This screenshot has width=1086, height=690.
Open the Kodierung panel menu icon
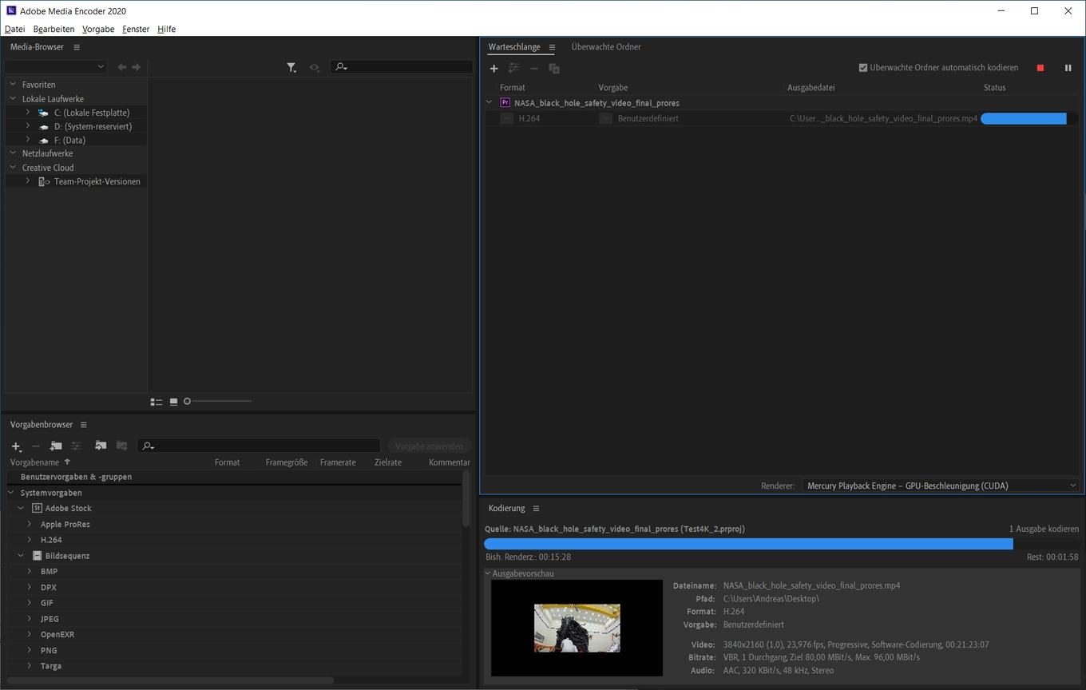[536, 509]
